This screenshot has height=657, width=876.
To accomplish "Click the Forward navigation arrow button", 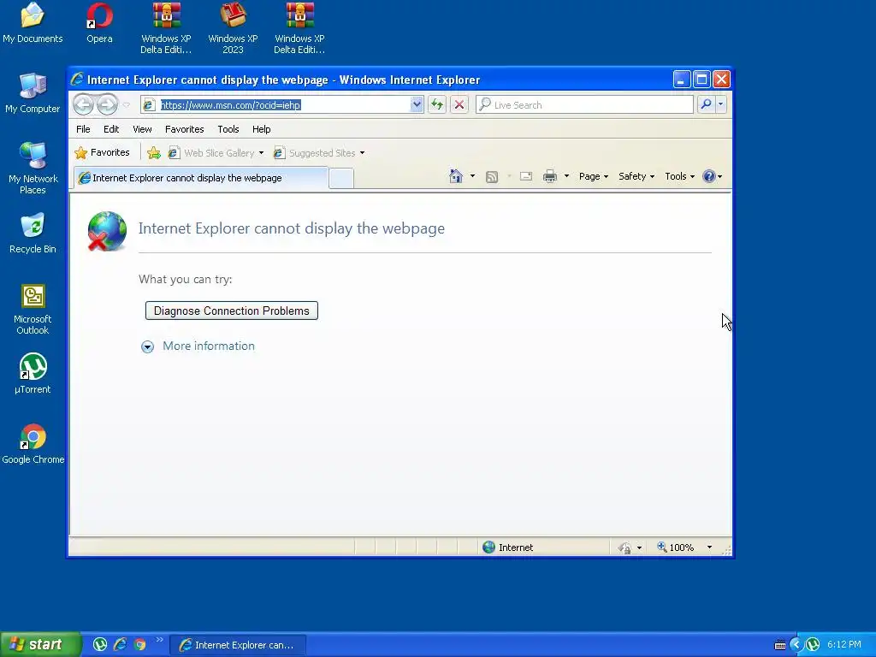I will click(x=107, y=104).
